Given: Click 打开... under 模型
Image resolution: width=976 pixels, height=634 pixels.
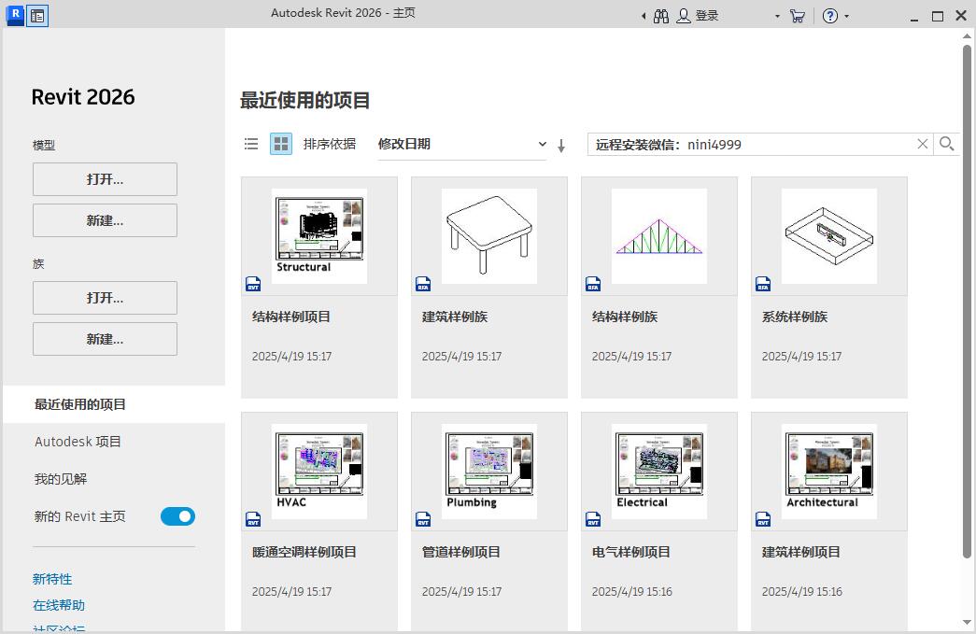Looking at the screenshot, I should click(x=105, y=179).
